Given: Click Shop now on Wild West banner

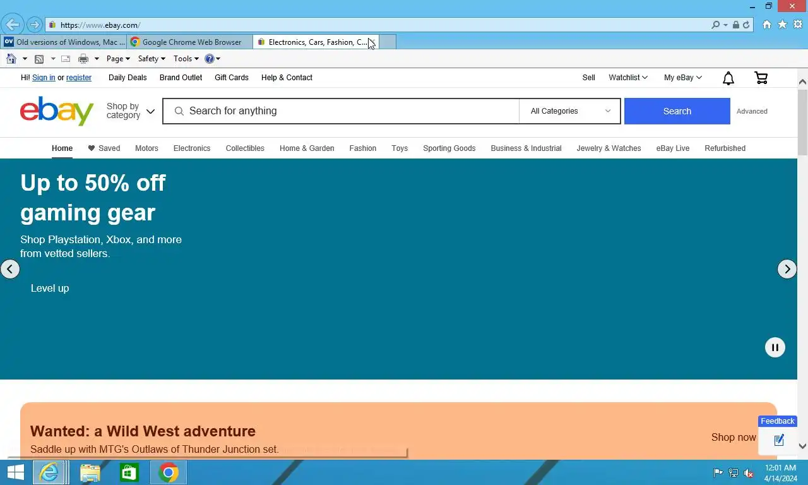Looking at the screenshot, I should 734,437.
